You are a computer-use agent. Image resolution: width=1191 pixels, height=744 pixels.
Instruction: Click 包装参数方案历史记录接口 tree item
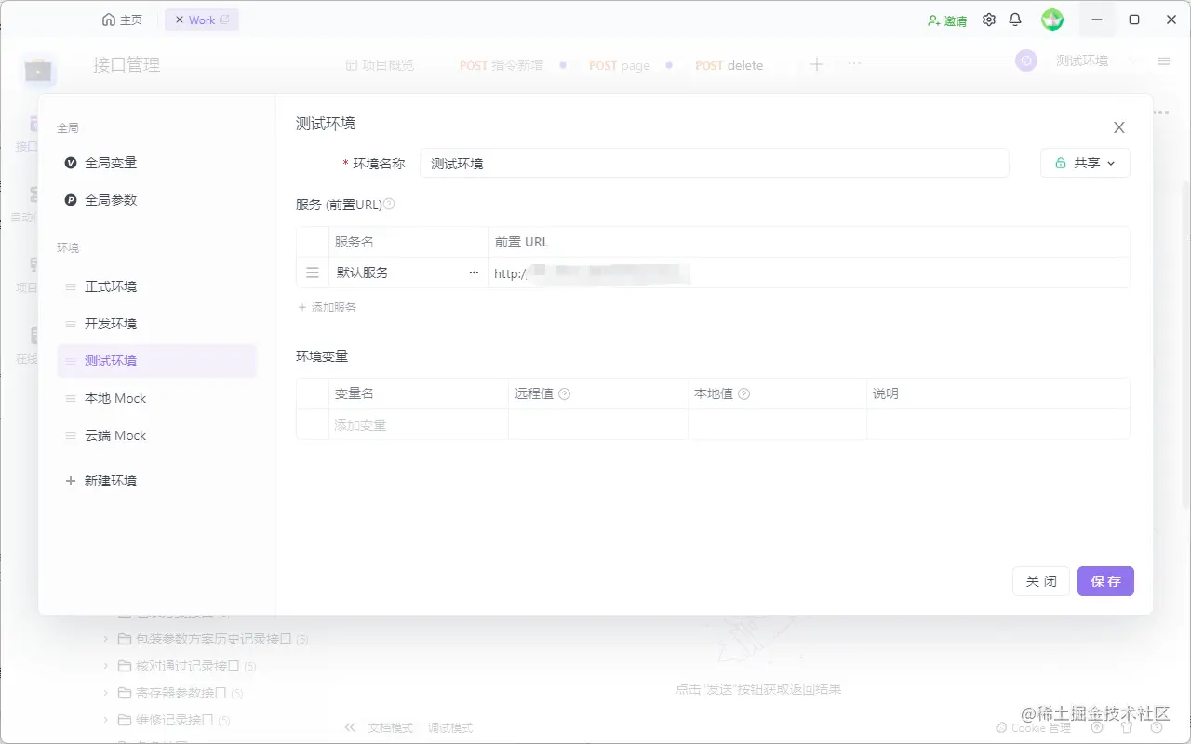[x=214, y=639]
